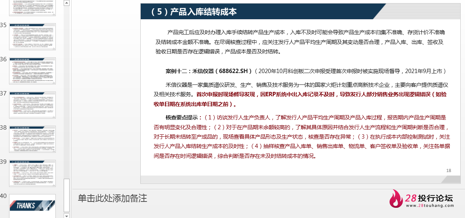This screenshot has width=465, height=218.
Task: Click the thumbnail pane scroll down arrow
Action: click(x=66, y=215)
